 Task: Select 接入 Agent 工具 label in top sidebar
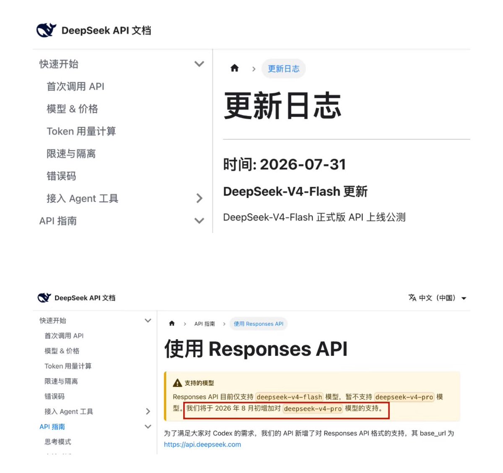[83, 199]
